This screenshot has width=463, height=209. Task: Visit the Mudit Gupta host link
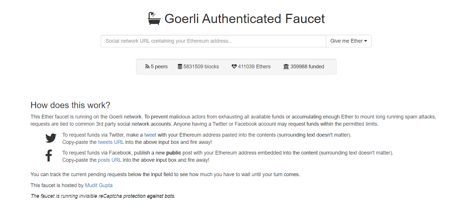click(x=99, y=185)
